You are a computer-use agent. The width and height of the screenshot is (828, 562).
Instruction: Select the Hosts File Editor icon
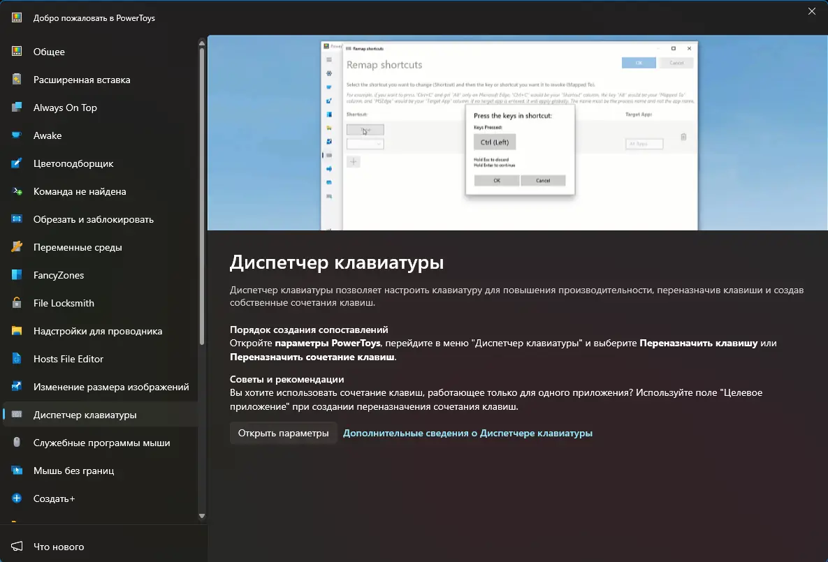(x=69, y=359)
